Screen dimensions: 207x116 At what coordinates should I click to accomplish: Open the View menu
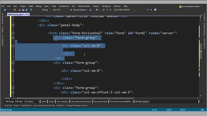coord(15,6)
